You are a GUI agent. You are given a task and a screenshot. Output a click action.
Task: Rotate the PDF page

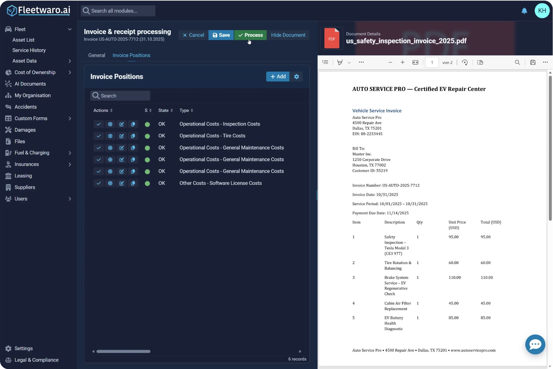(x=465, y=62)
